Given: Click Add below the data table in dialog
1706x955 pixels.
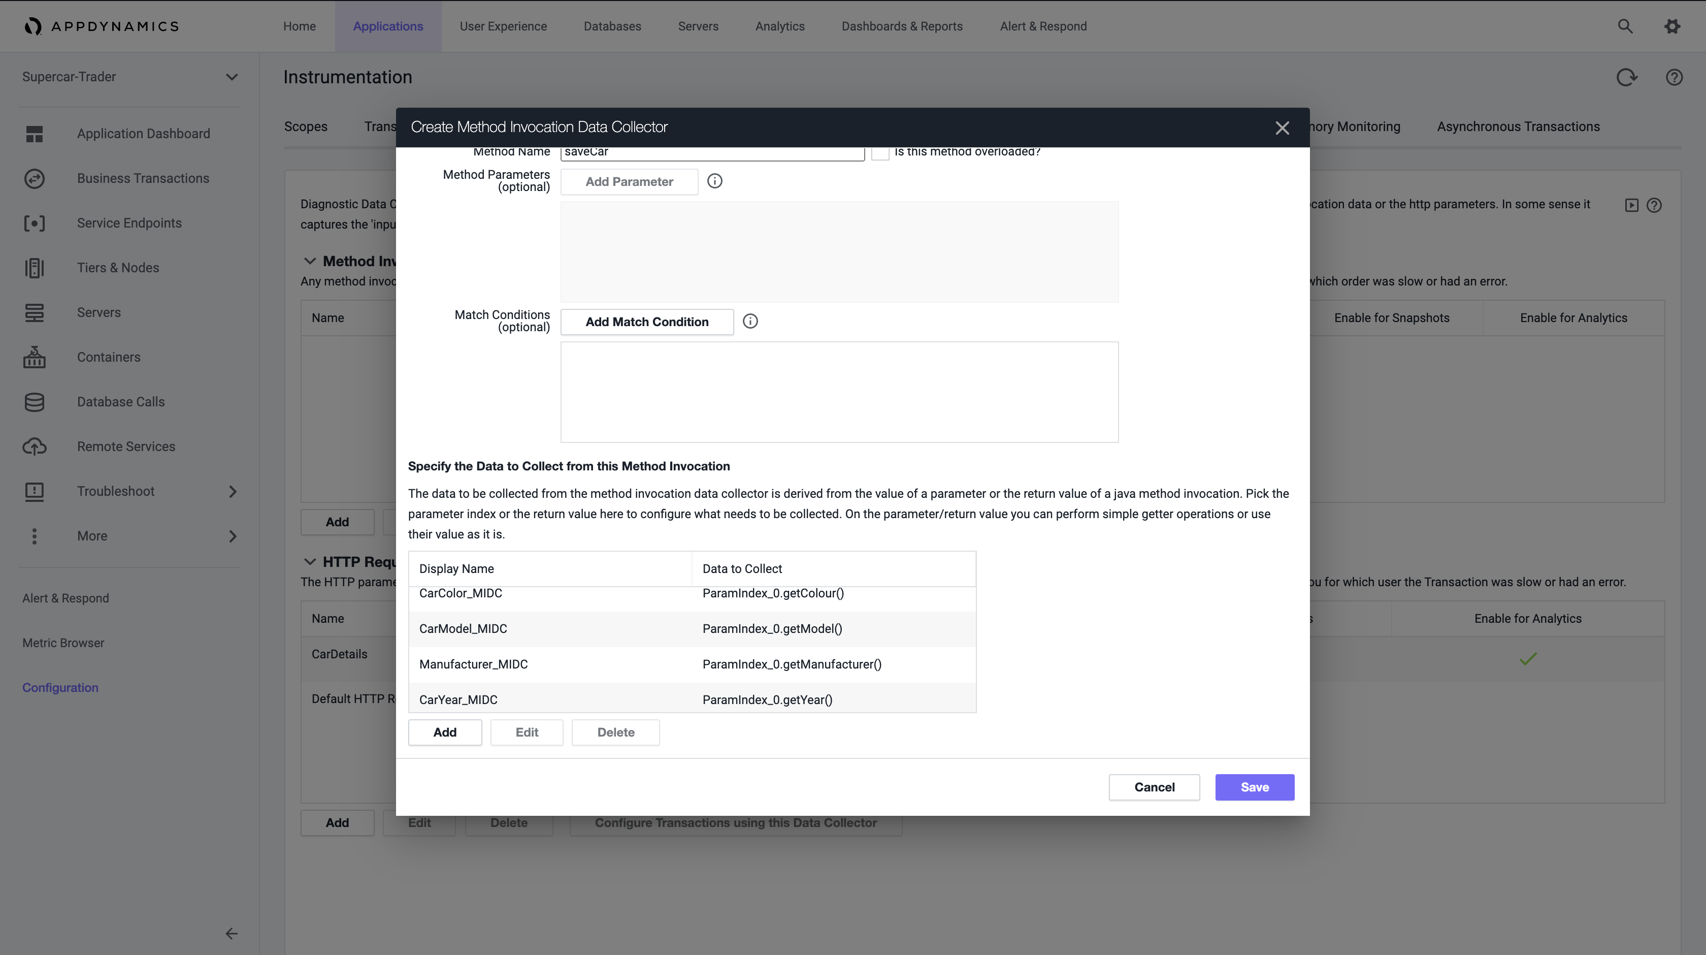Looking at the screenshot, I should pos(445,733).
